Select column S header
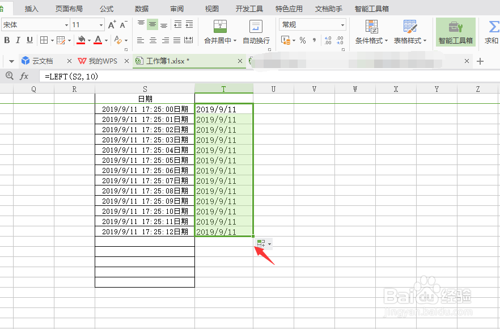 pos(145,89)
